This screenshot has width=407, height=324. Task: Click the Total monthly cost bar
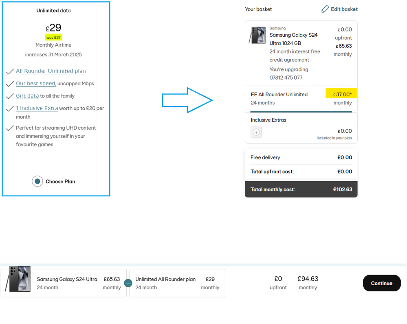pos(301,189)
